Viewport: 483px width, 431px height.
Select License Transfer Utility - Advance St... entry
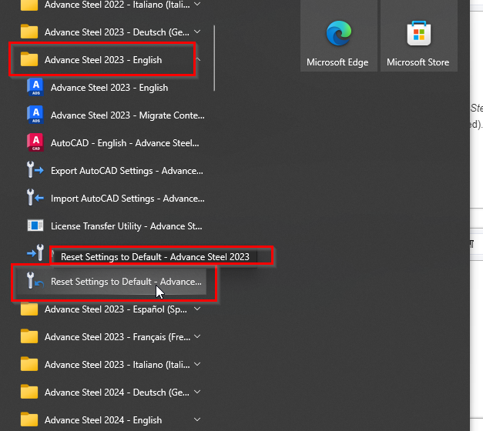(x=126, y=226)
